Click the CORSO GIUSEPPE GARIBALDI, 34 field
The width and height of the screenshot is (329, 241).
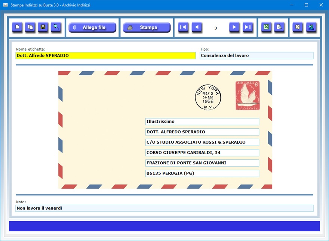tap(202, 153)
